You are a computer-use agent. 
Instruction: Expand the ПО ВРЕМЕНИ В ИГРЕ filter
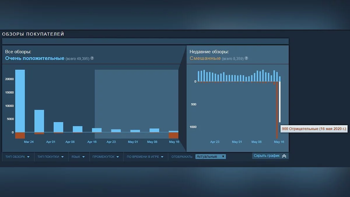[x=145, y=157]
